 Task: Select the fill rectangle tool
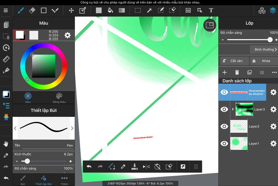tap(99, 10)
